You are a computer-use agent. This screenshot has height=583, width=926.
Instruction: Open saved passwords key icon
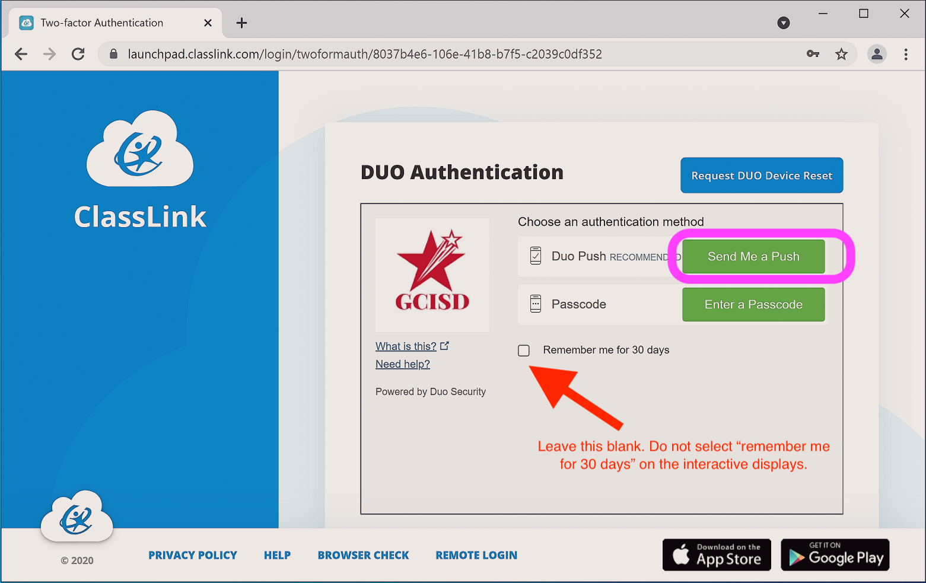tap(813, 54)
